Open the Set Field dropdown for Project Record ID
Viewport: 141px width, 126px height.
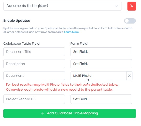click(x=101, y=99)
